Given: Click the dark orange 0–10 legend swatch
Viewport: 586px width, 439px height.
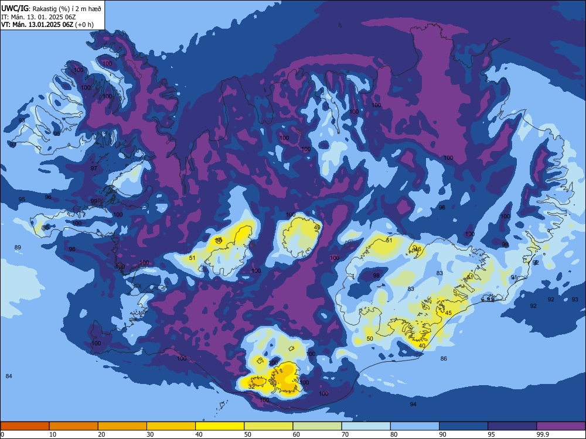Looking at the screenshot, I should coord(25,426).
